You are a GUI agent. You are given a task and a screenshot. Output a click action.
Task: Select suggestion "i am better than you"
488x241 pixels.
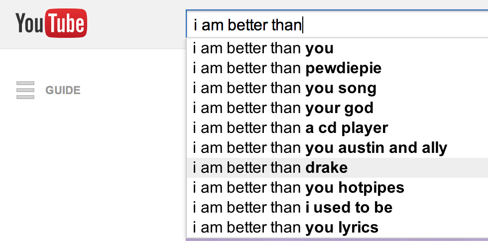[263, 49]
